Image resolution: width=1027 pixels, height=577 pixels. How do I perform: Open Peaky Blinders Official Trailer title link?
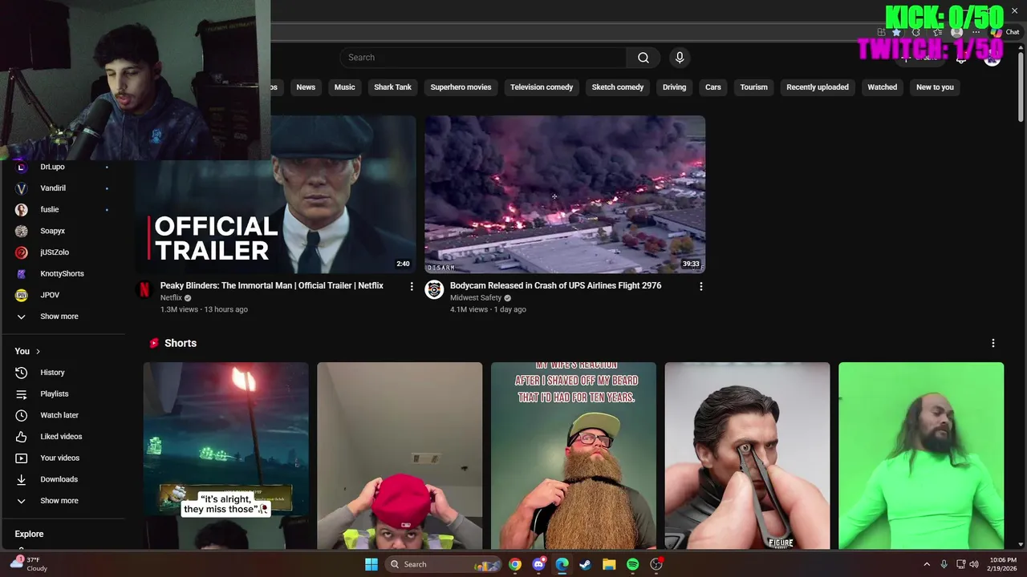pos(272,286)
